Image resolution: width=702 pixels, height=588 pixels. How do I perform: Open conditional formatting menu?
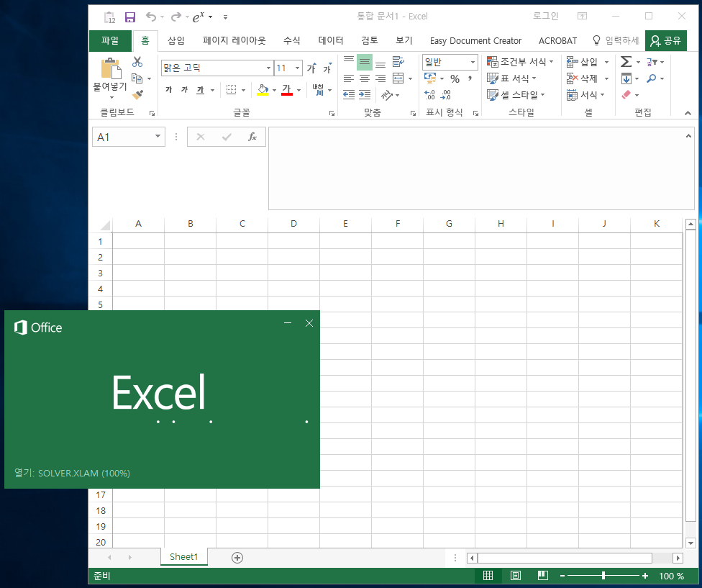pyautogui.click(x=520, y=62)
